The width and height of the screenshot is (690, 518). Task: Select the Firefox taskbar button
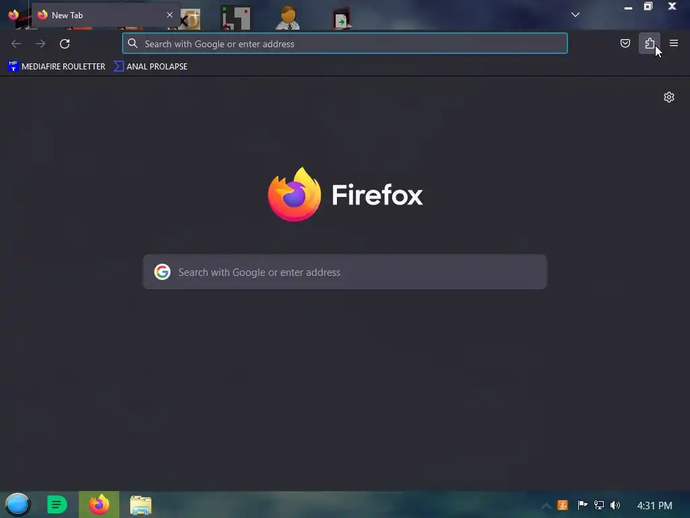tap(99, 505)
